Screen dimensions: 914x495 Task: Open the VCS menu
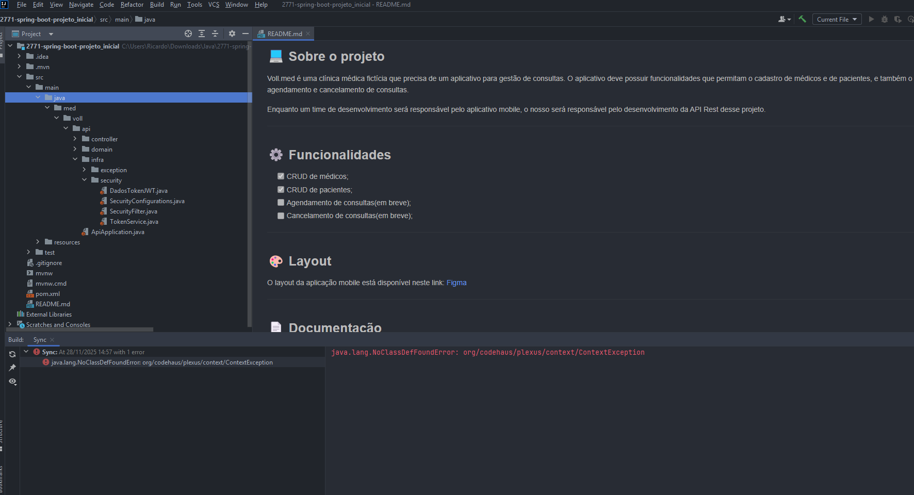(x=214, y=5)
